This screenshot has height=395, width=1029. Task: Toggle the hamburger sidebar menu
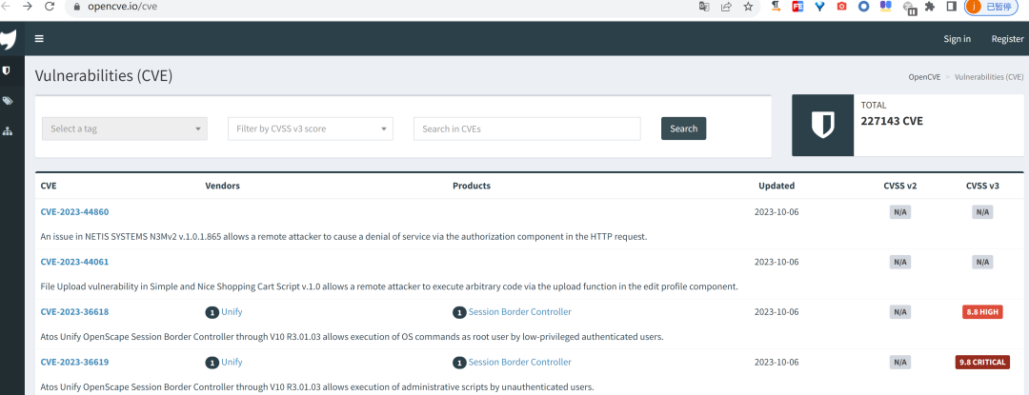click(x=39, y=39)
